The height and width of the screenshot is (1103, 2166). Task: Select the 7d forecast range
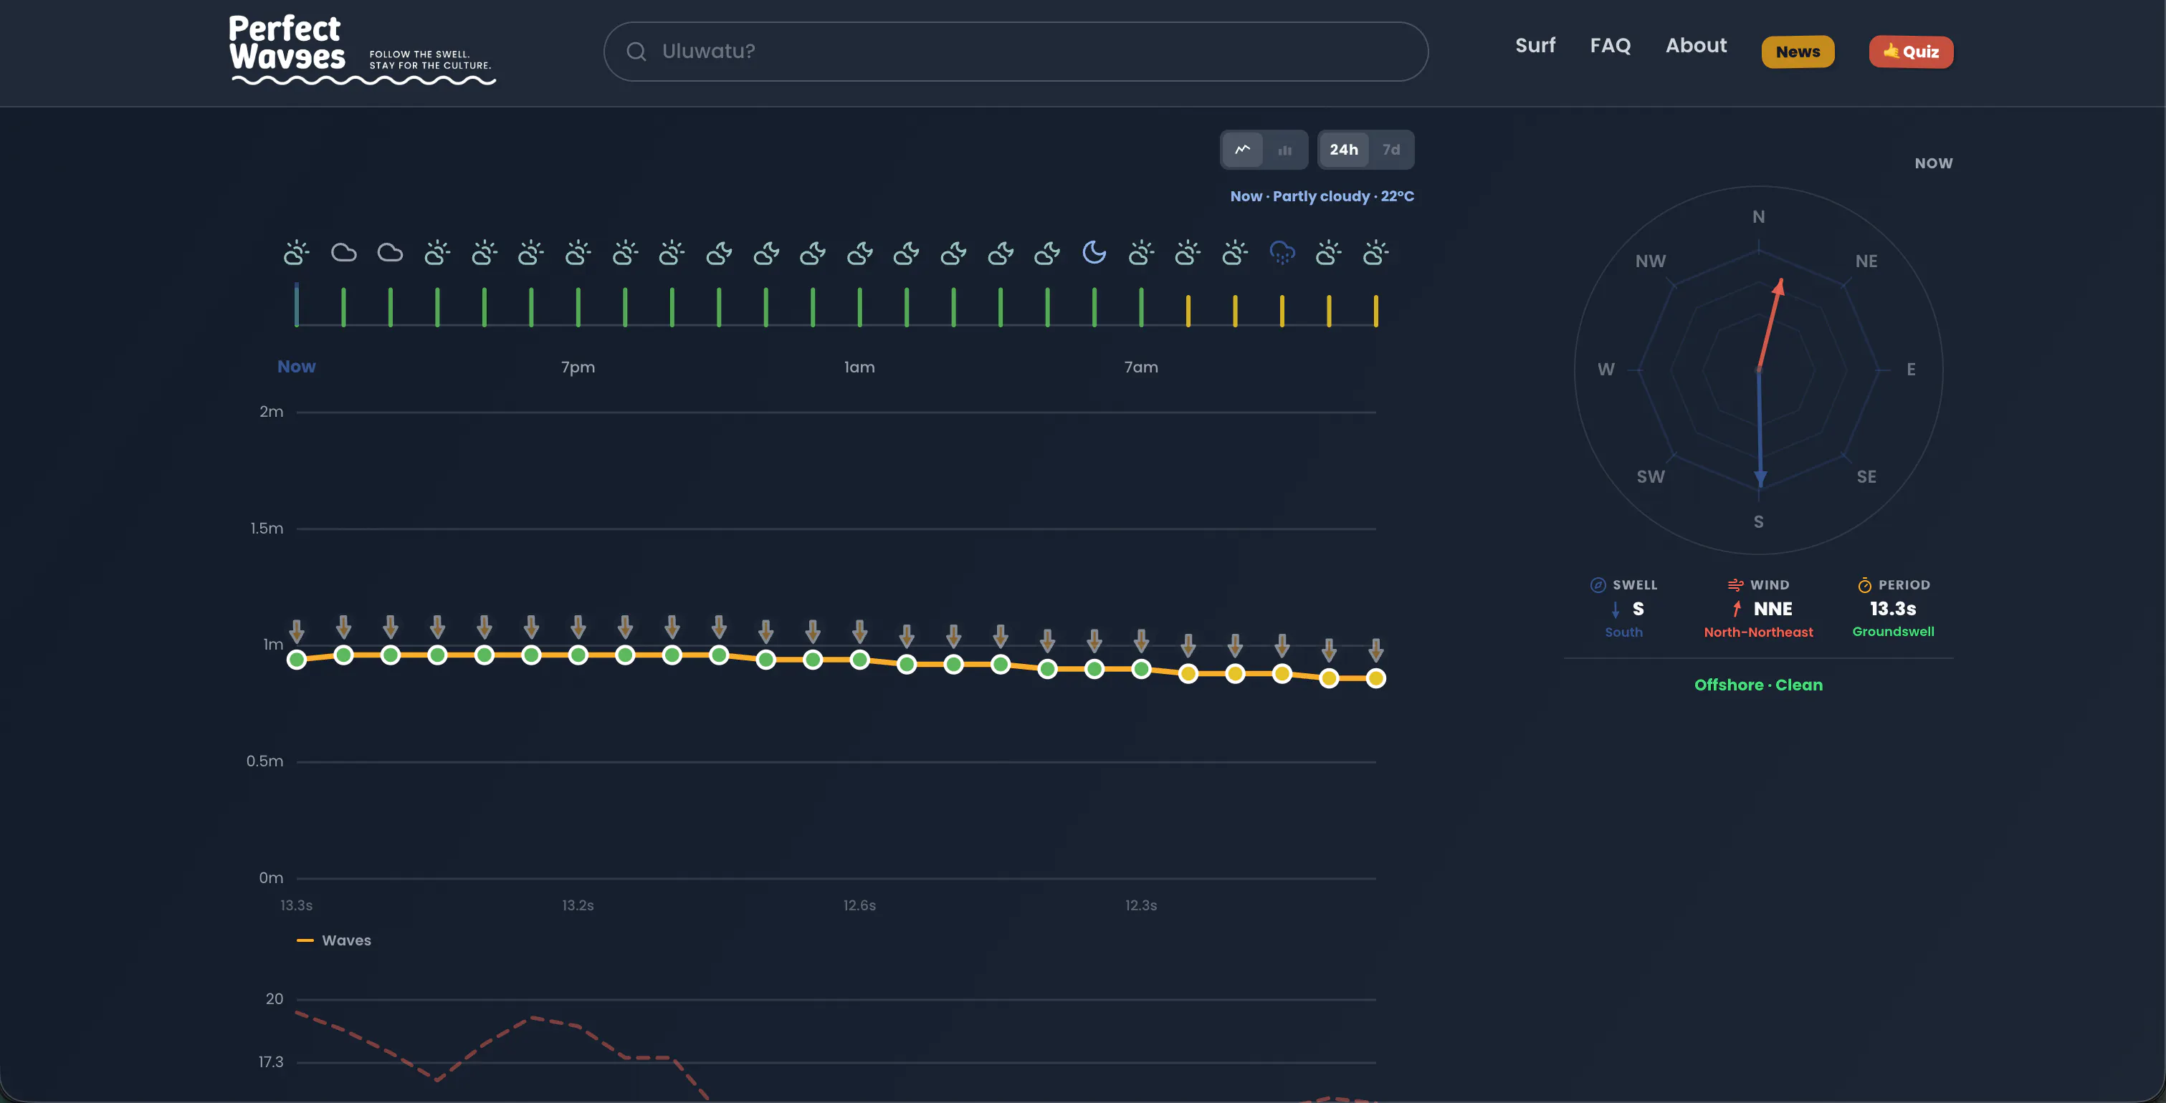click(x=1392, y=150)
